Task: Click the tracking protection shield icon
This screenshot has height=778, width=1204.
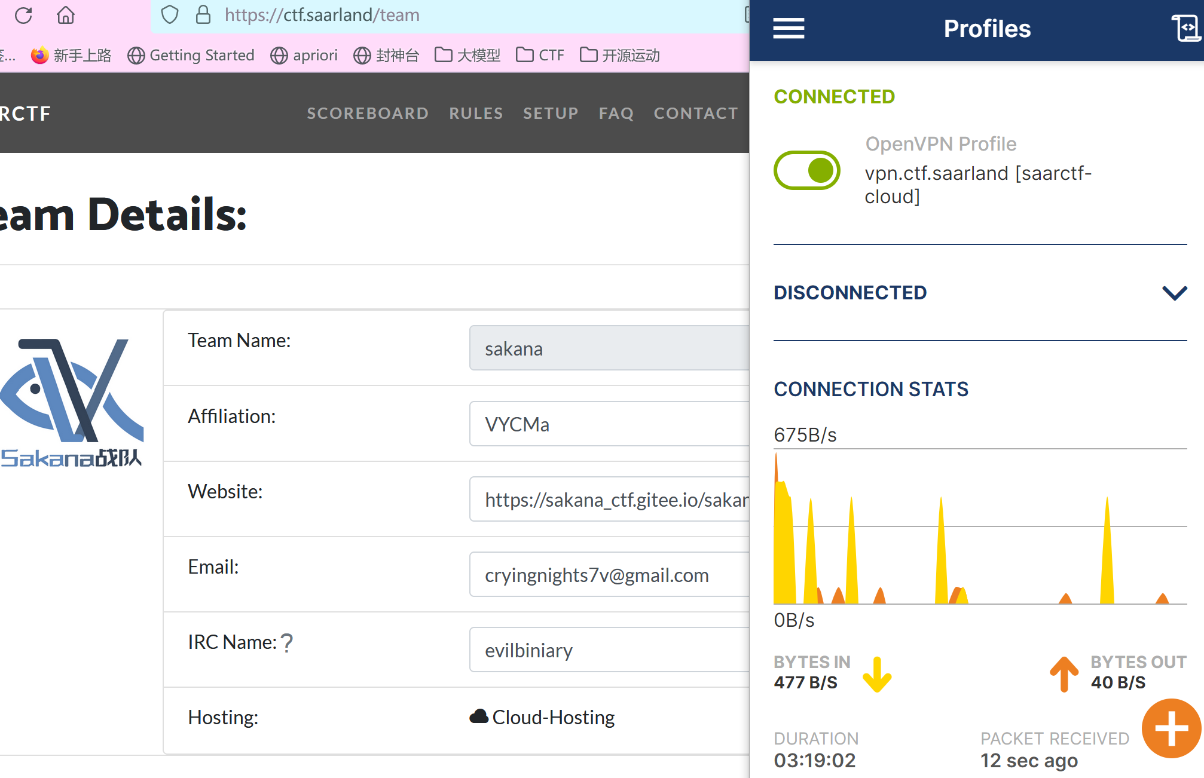Action: pos(170,15)
